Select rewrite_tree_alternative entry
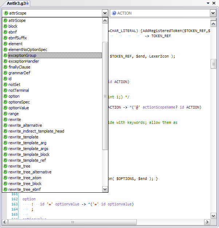219x228 pixels. [52, 172]
